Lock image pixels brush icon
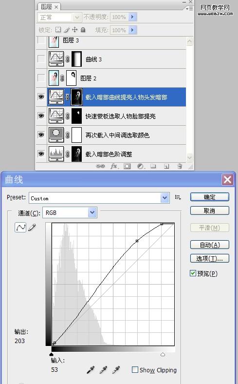Image resolution: width=238 pixels, height=384 pixels. [67, 30]
